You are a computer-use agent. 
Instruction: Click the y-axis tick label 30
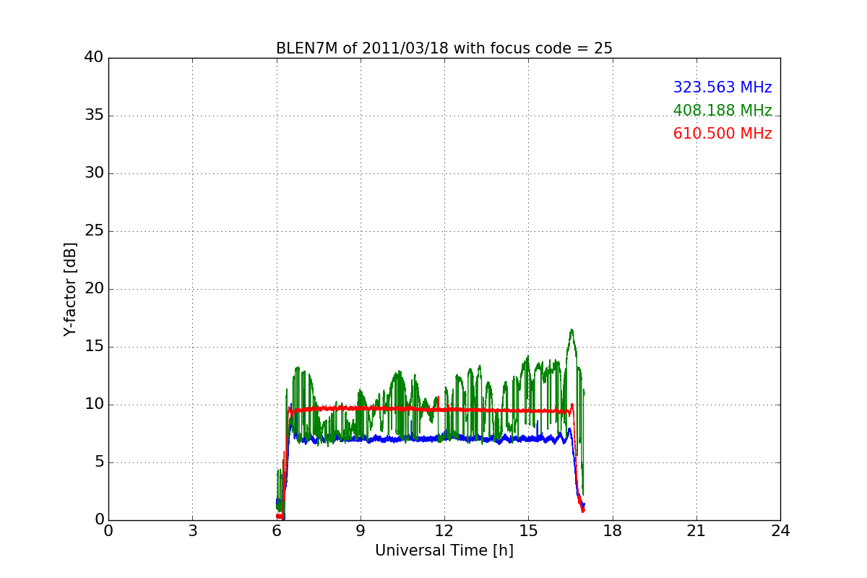(94, 173)
